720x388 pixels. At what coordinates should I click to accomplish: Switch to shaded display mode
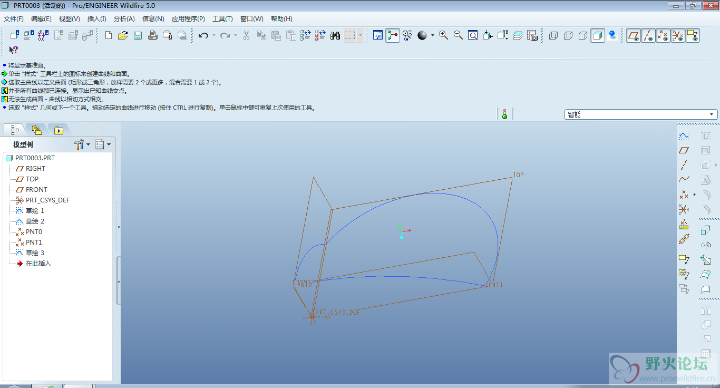pos(598,35)
